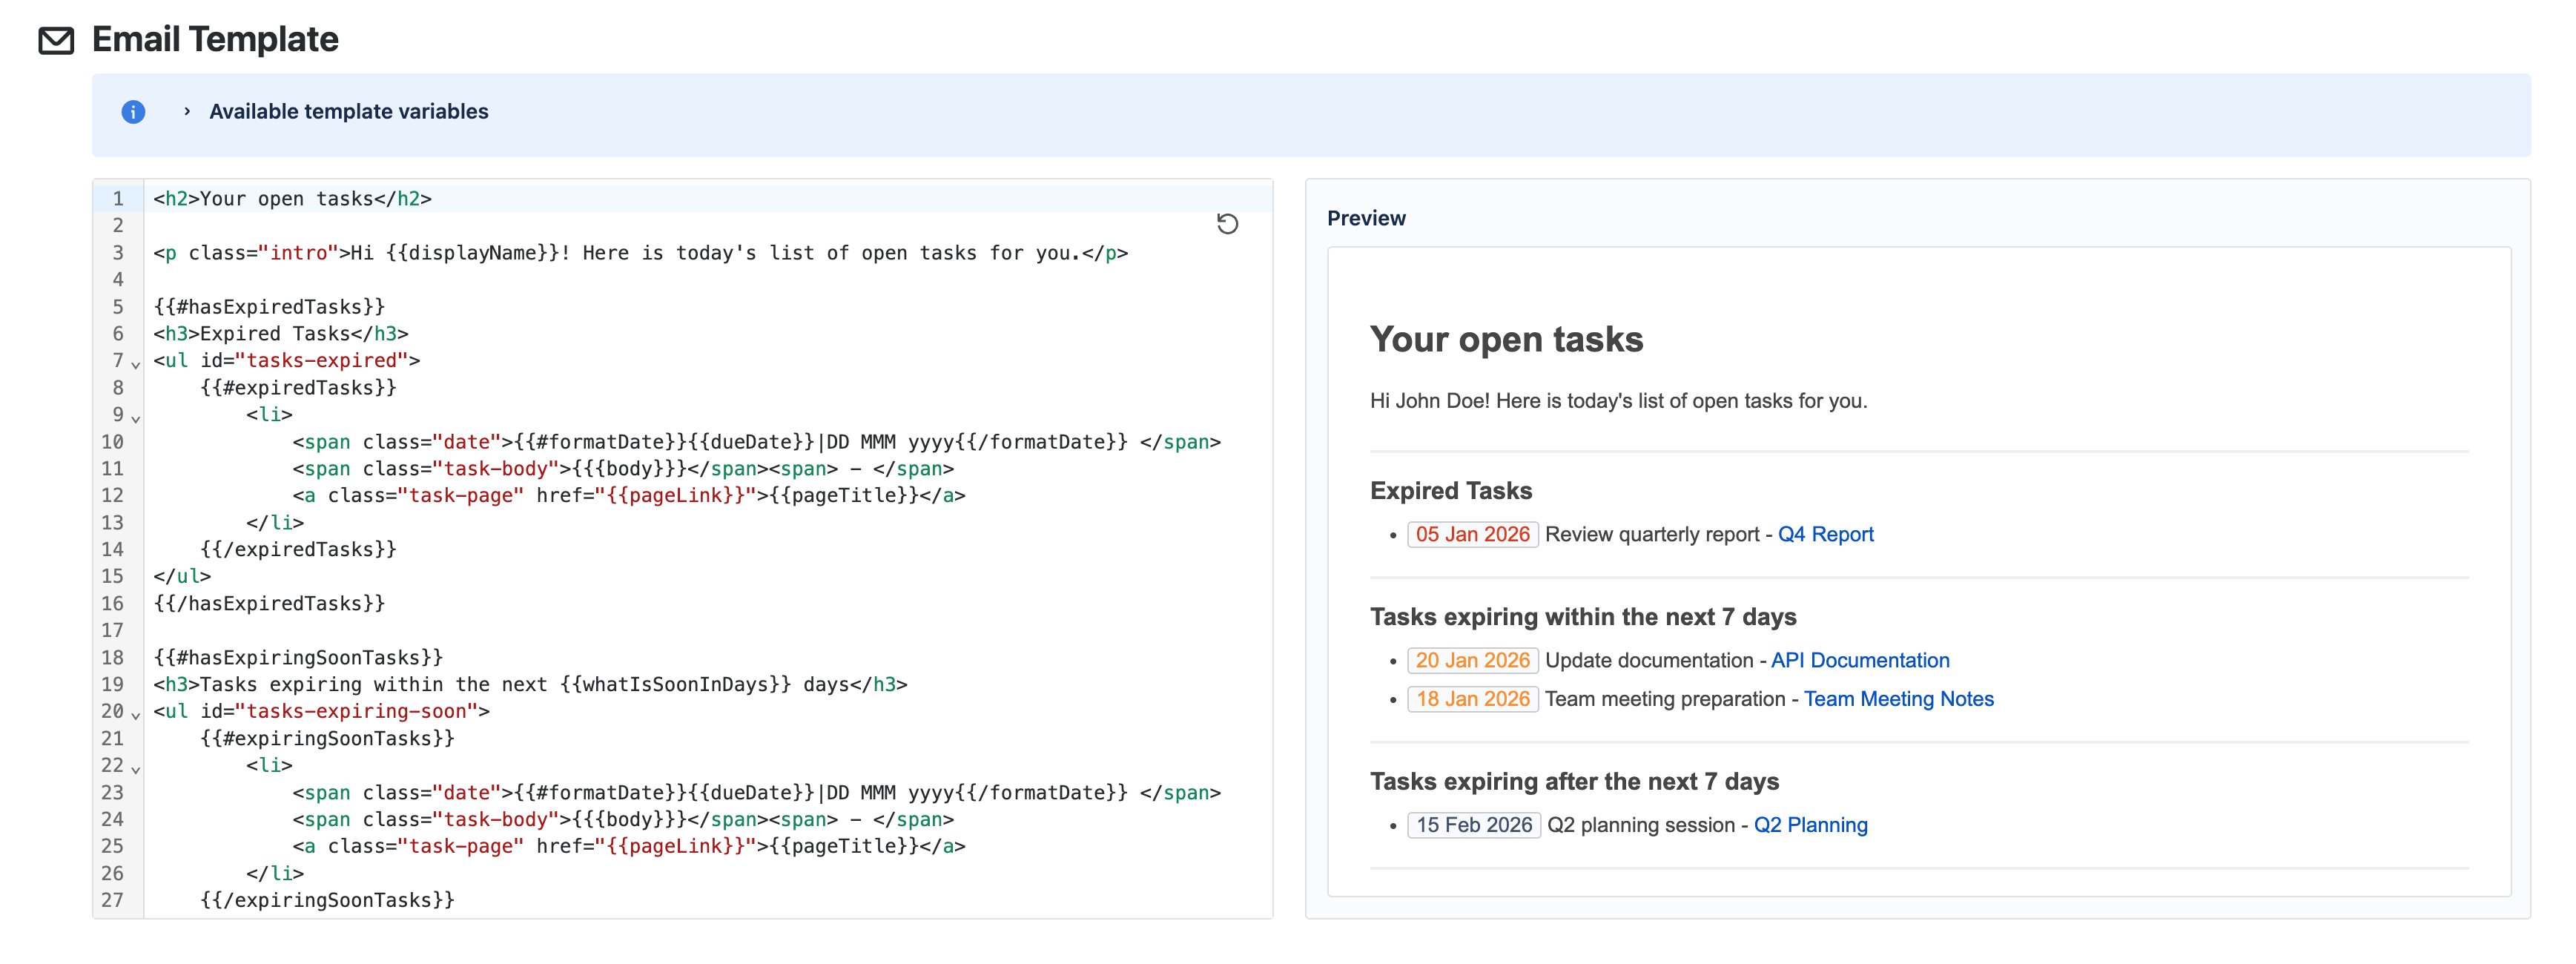
Task: Open the Team Meeting Notes link
Action: [x=1898, y=699]
